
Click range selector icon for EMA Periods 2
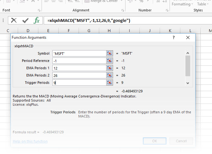[110, 75]
